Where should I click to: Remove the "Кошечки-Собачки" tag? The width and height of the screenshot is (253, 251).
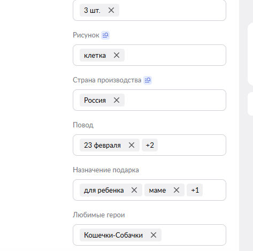click(154, 235)
